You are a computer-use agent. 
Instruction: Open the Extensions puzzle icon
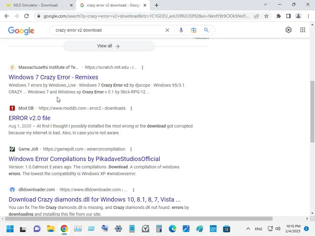[279, 16]
